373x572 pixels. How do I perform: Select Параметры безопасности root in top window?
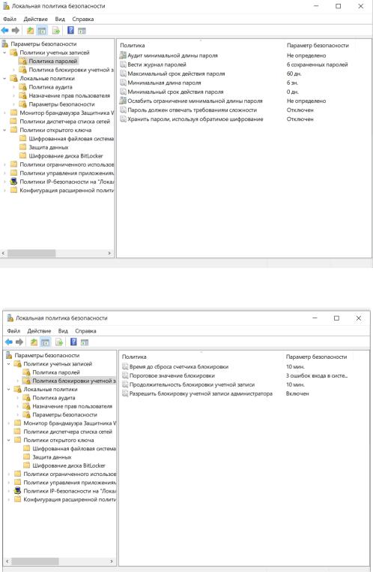(43, 44)
